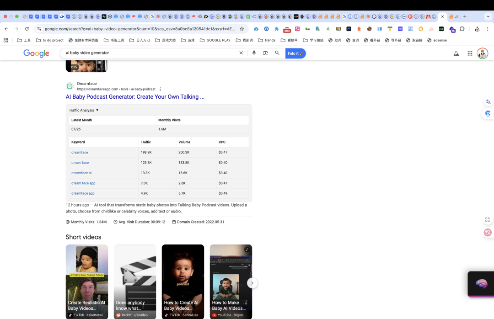The height and width of the screenshot is (319, 494).
Task: Select the 1.6M monthly visits cell
Action: click(x=202, y=129)
